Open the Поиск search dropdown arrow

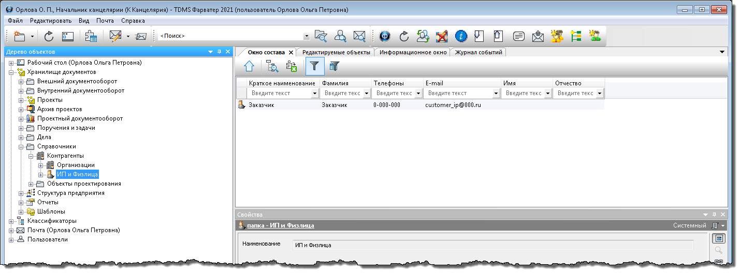point(306,36)
